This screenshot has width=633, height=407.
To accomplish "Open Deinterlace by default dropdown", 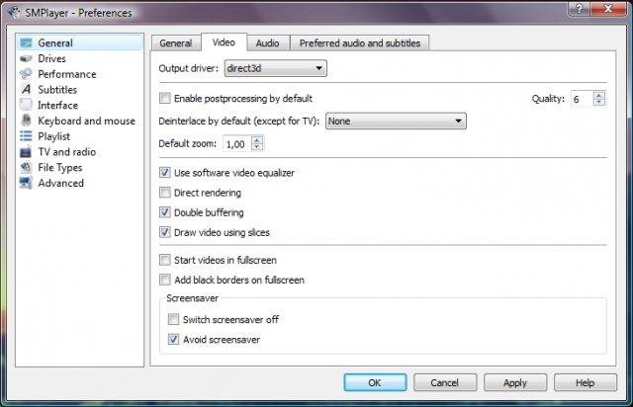I will pos(396,121).
